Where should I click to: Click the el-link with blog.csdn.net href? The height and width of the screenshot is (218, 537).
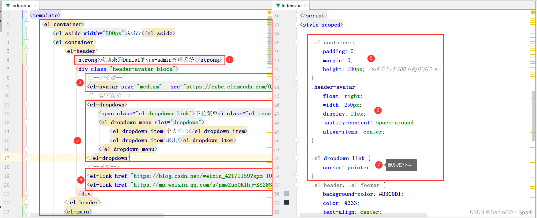pos(179,176)
